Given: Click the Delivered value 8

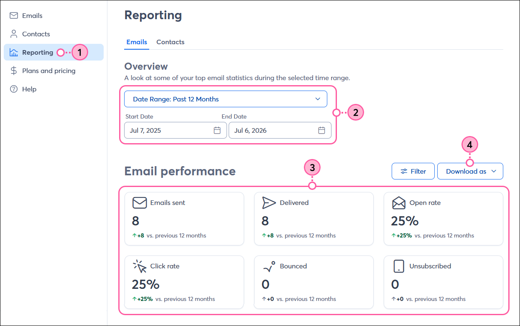Looking at the screenshot, I should click(265, 221).
